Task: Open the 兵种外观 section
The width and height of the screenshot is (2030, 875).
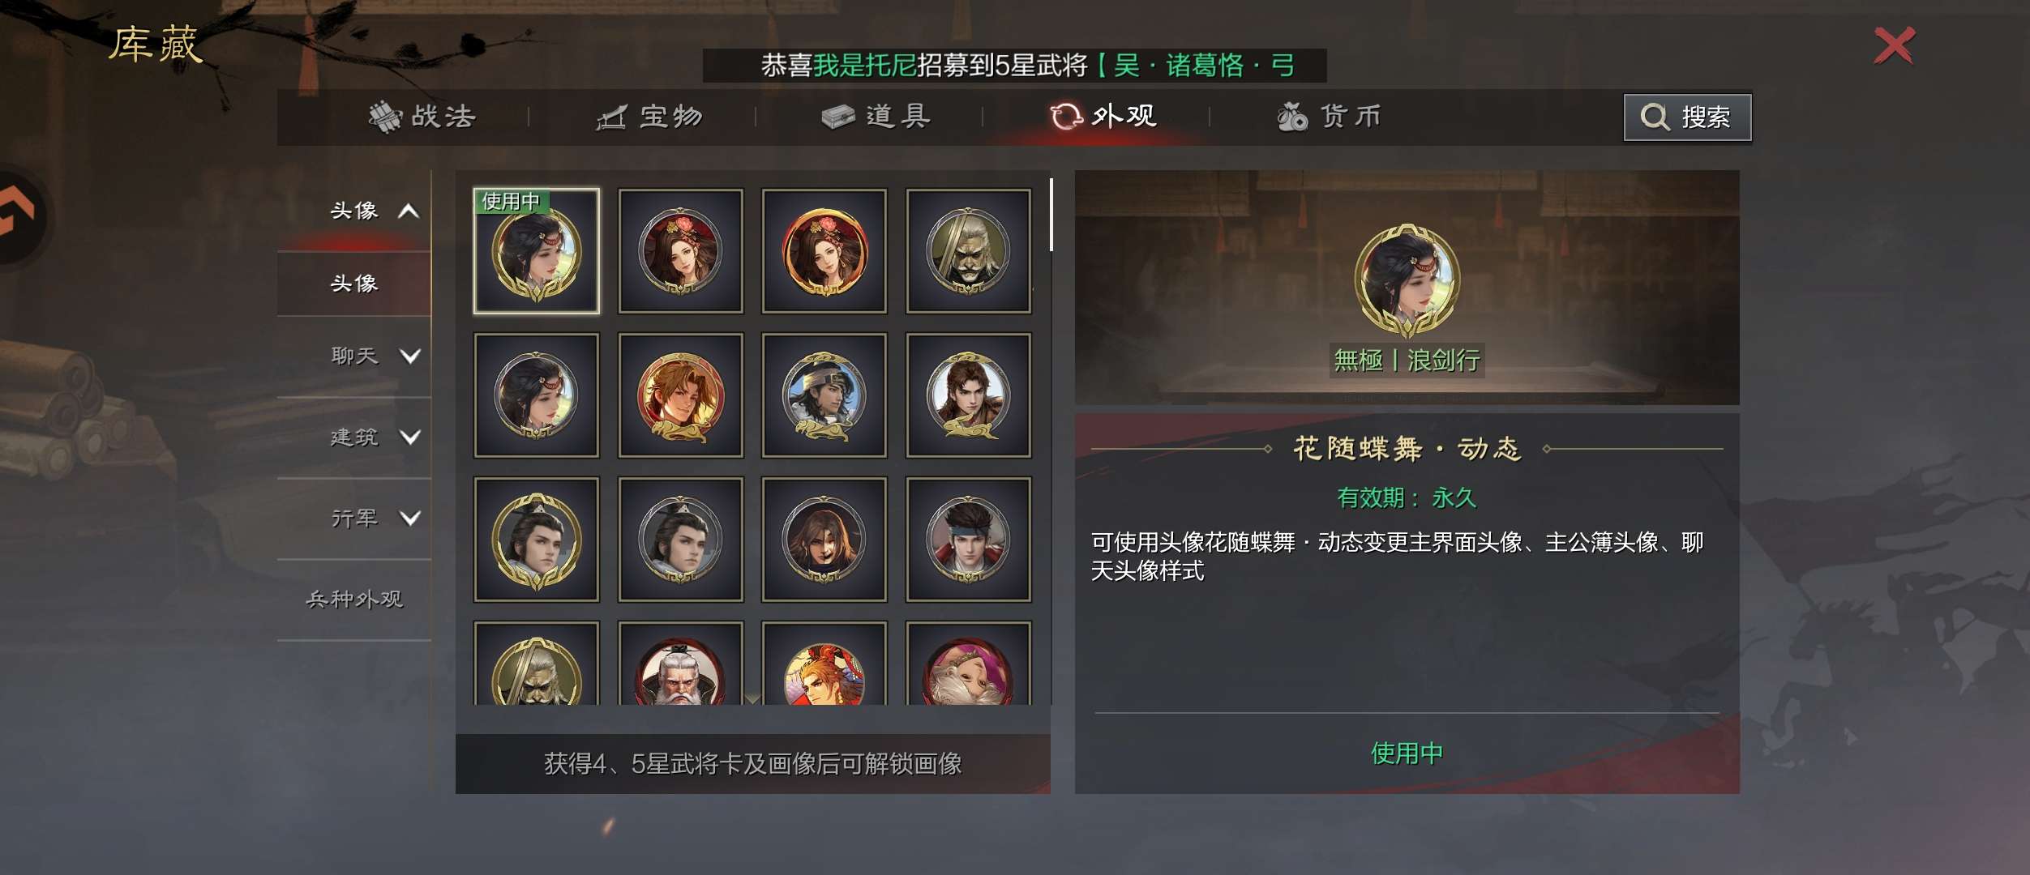Action: pyautogui.click(x=354, y=600)
